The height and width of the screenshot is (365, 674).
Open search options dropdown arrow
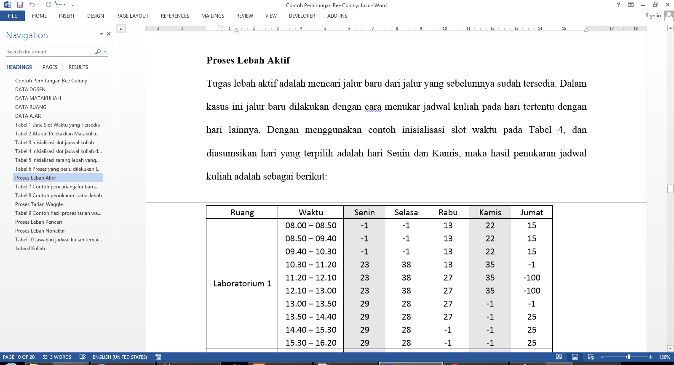tap(105, 52)
